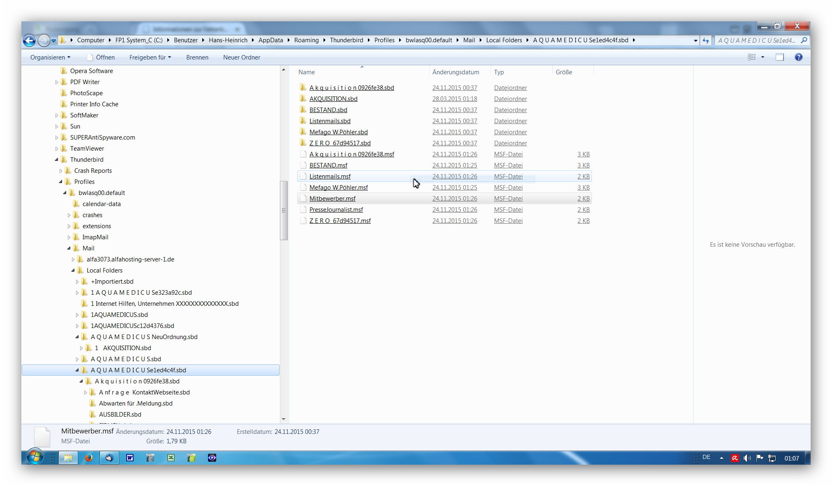Screen dimensions: 832x486
Task: Select the PresseJournalist.msf file
Action: pos(336,210)
